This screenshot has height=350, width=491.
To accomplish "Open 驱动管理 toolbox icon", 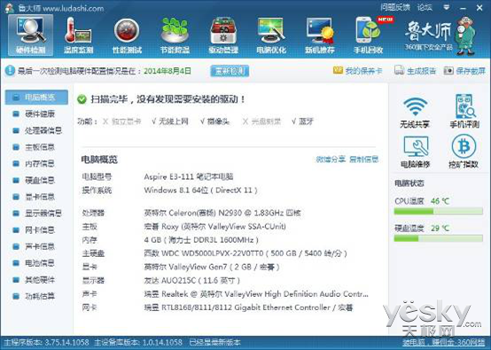I will [x=223, y=30].
